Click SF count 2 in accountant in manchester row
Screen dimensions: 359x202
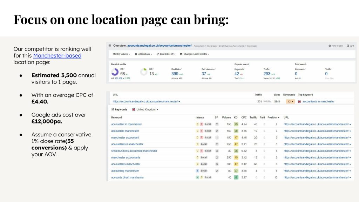tap(217, 124)
